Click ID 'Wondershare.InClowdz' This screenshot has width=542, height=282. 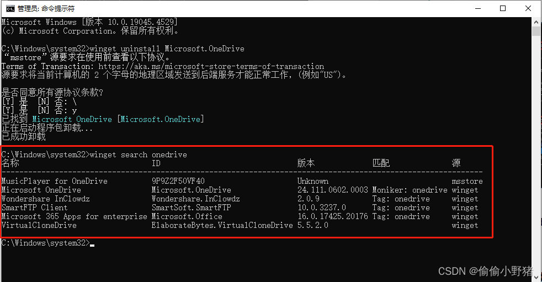[195, 199]
